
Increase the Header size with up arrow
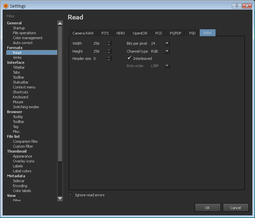[x=109, y=57]
